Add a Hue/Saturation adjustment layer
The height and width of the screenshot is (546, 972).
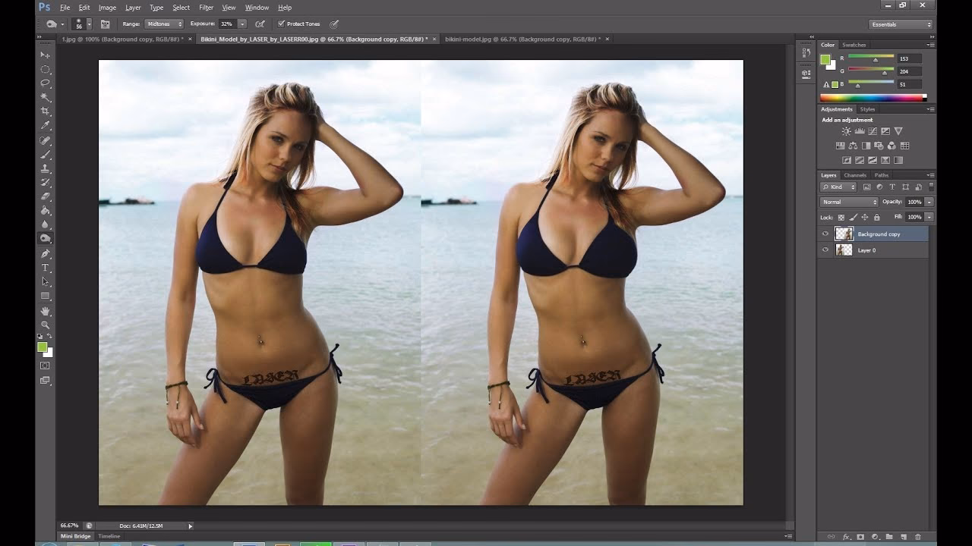841,146
